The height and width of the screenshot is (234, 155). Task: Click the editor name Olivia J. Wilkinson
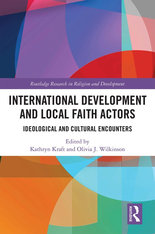pyautogui.click(x=101, y=149)
